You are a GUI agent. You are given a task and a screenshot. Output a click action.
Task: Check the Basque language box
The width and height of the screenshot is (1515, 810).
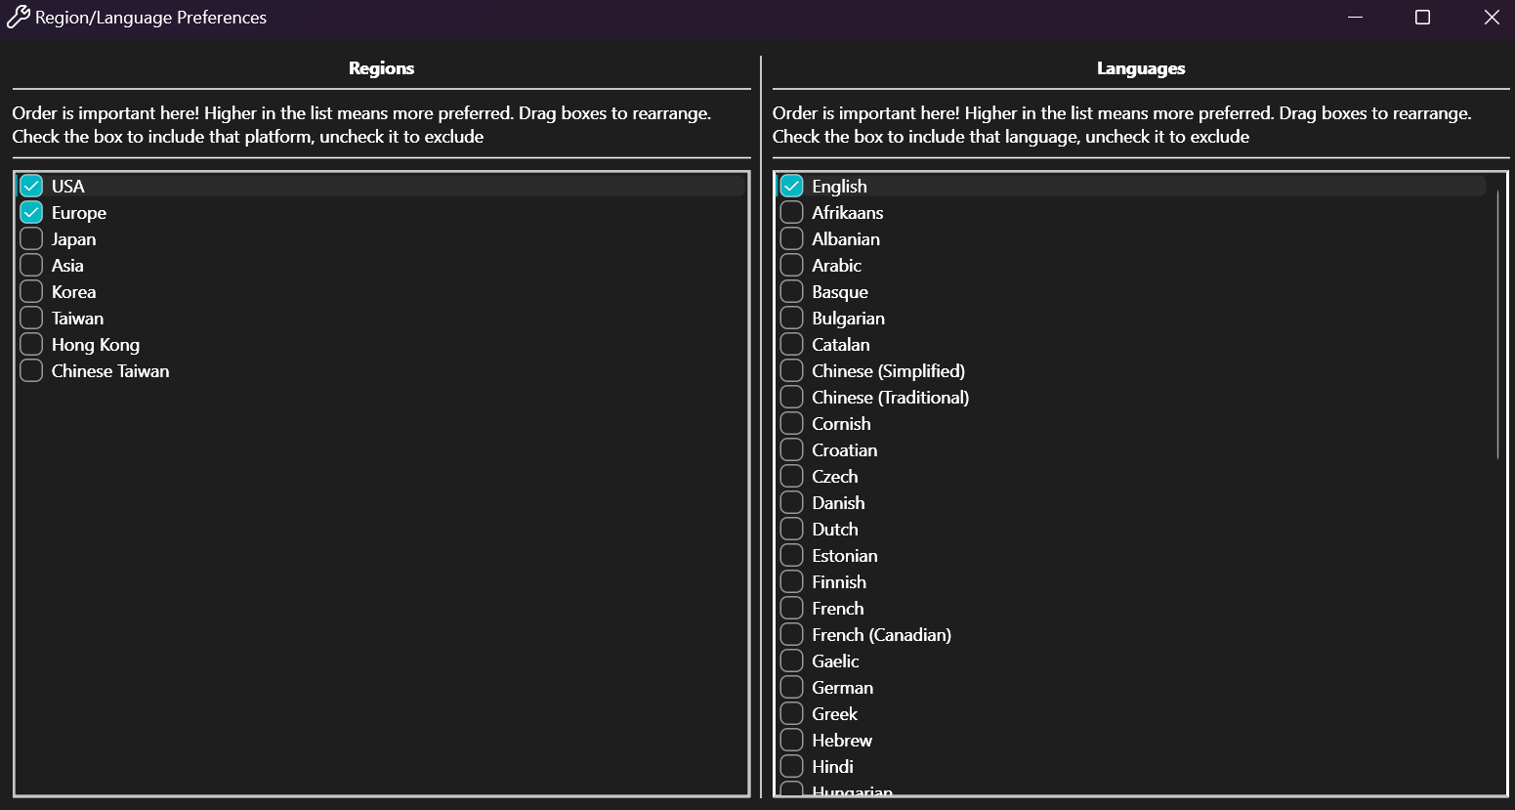[x=791, y=291]
